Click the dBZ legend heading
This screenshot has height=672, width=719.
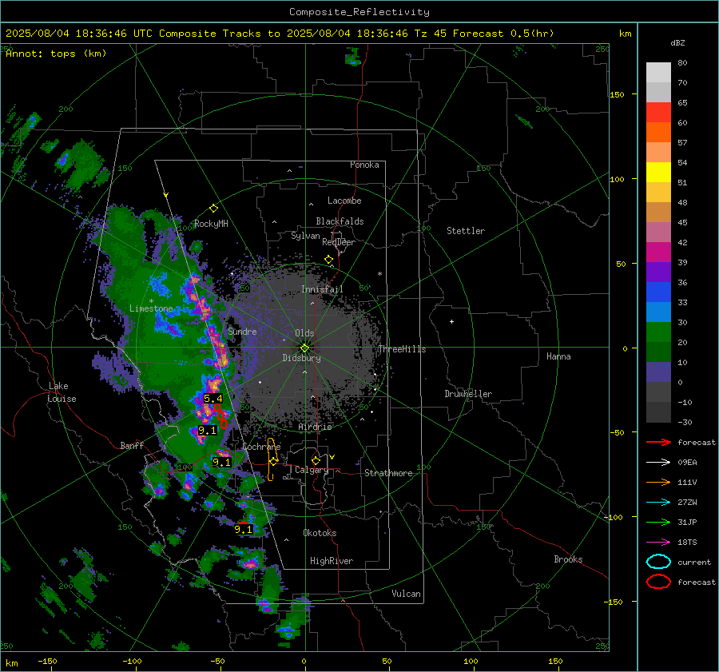(x=677, y=43)
